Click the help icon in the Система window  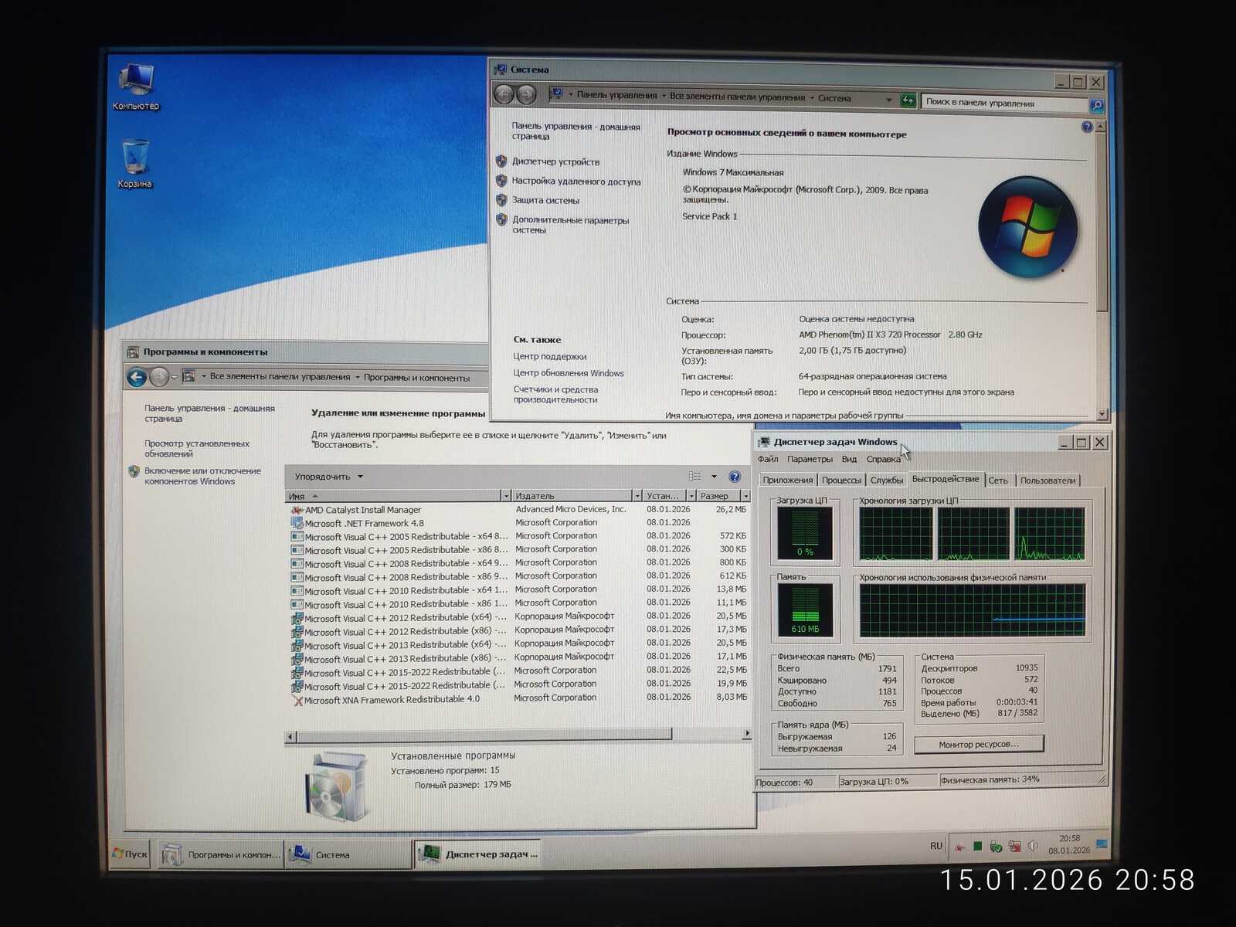coord(1087,127)
